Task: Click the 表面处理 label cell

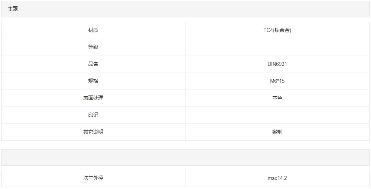Action: [93, 98]
